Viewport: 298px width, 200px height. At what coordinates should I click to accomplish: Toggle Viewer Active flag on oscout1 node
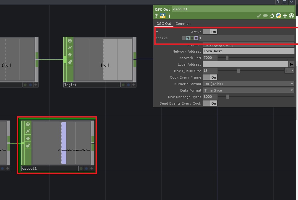coord(28,124)
